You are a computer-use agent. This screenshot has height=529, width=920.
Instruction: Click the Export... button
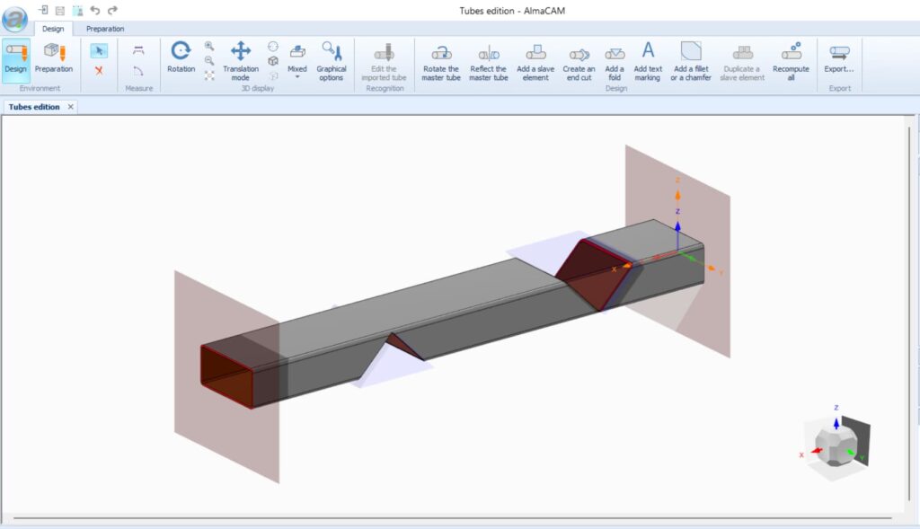click(x=839, y=59)
